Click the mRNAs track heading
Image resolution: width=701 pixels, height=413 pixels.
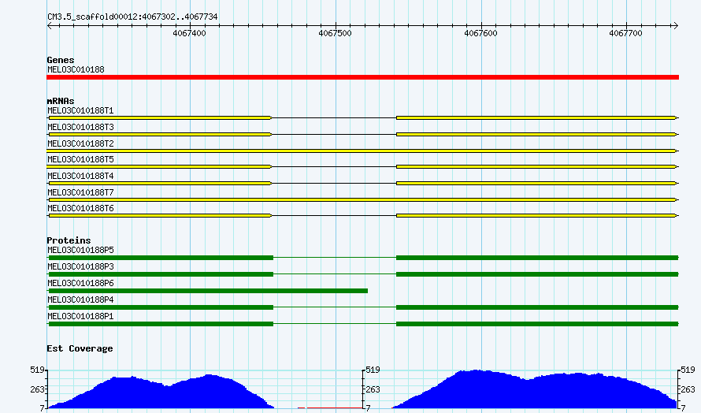[x=61, y=101]
